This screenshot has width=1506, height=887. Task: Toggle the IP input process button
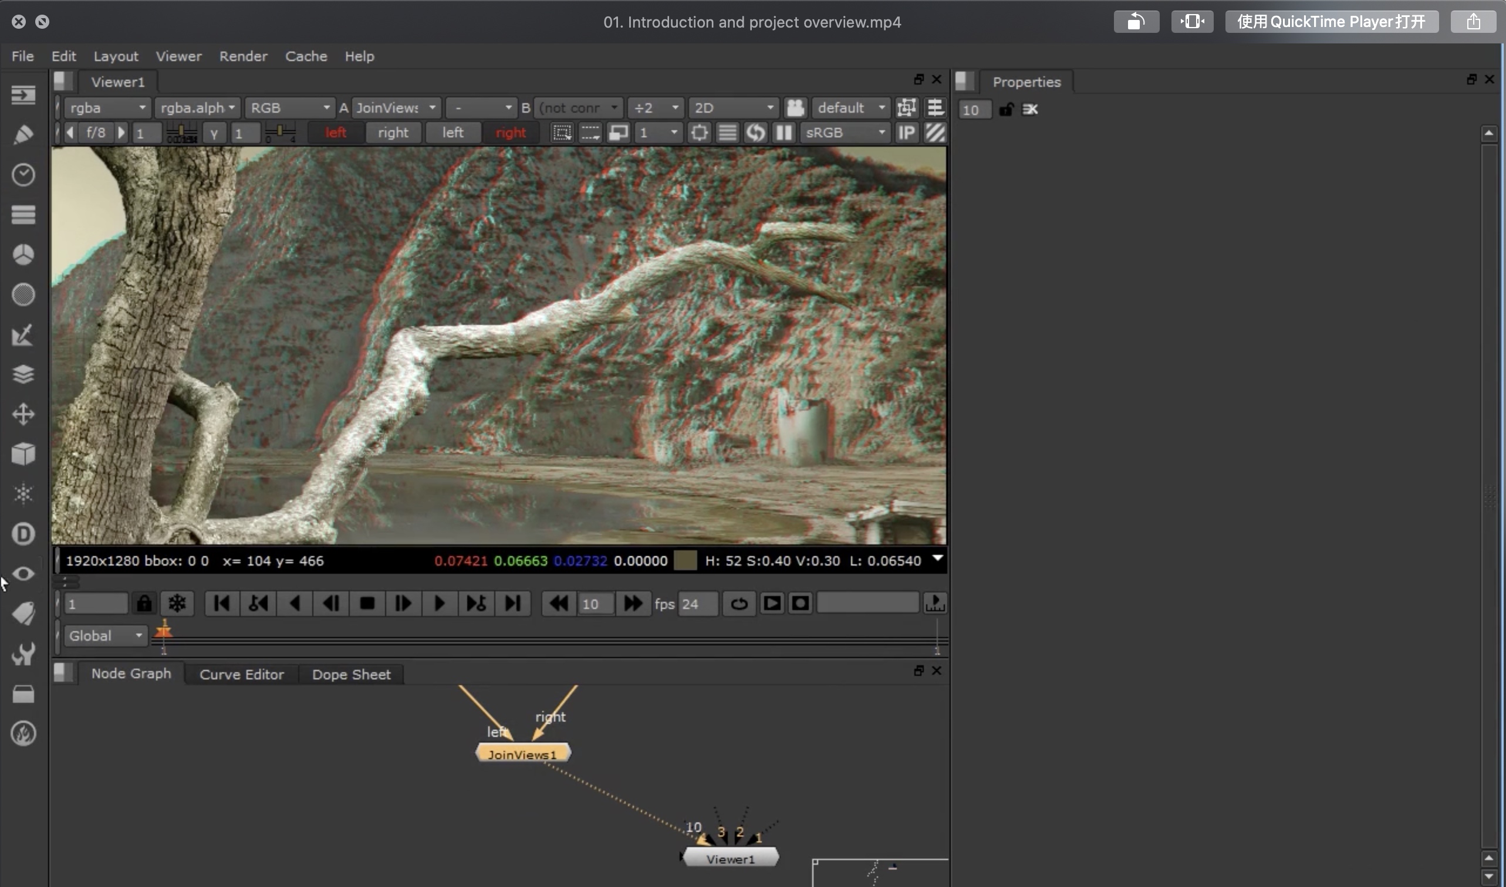click(906, 133)
